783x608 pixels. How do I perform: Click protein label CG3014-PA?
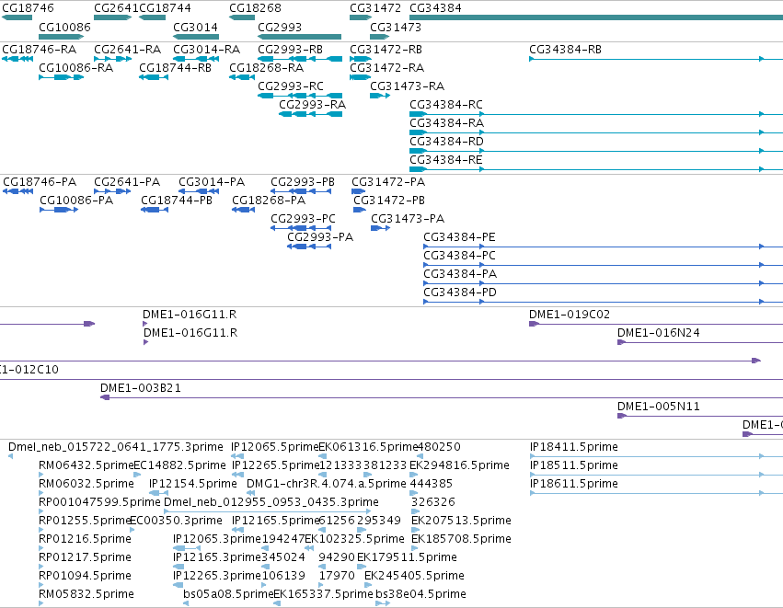pyautogui.click(x=212, y=182)
